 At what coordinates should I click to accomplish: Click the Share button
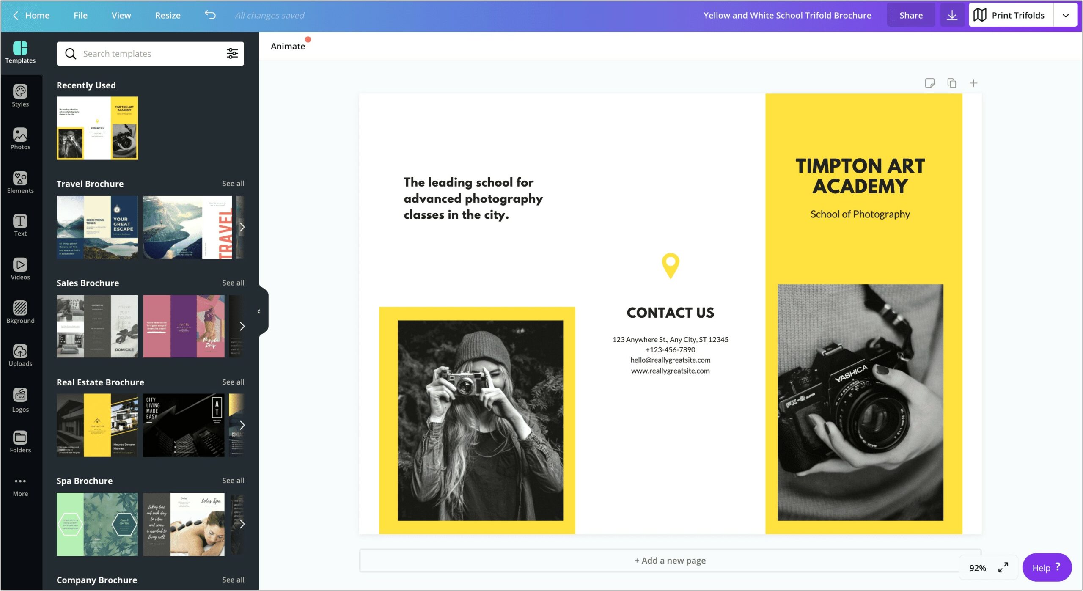[910, 15]
